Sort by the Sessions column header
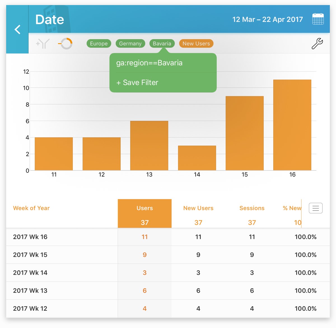336x328 pixels. (252, 208)
